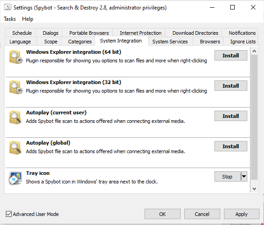Select the 'Windows Explorer integration (64 bit)' heading
The image size is (264, 225).
tap(73, 52)
